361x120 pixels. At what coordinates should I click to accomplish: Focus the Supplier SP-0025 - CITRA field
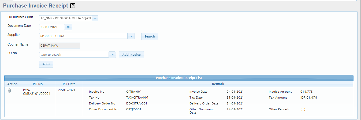[83, 36]
